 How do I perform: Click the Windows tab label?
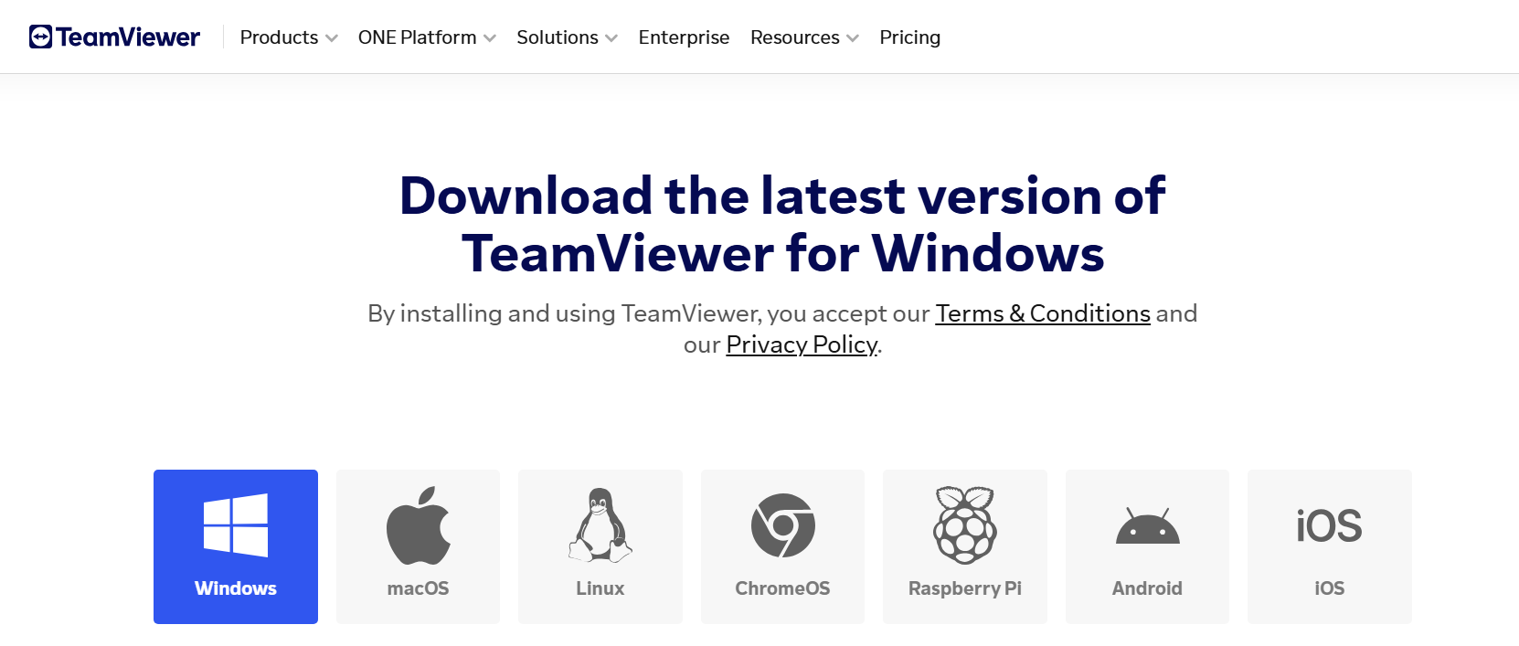point(236,588)
